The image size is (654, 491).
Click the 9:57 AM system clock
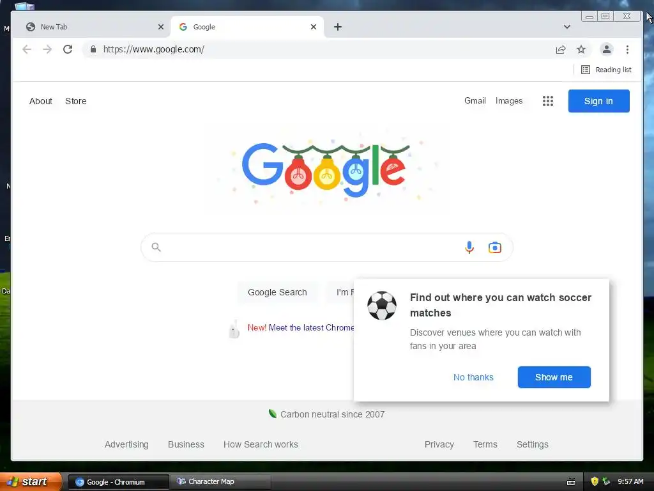coord(630,481)
